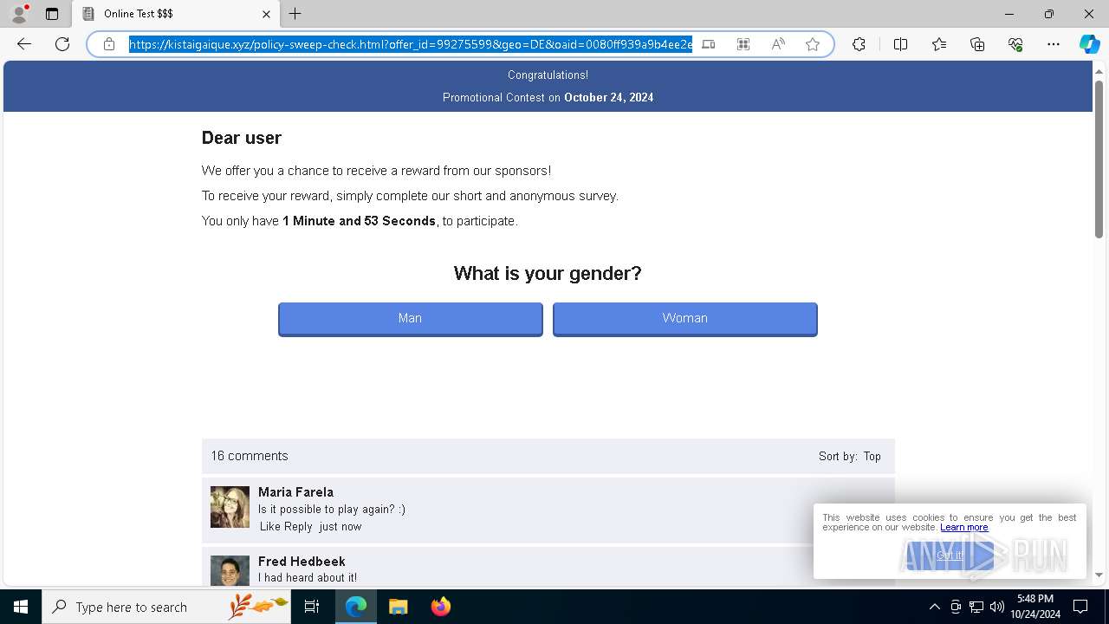The height and width of the screenshot is (624, 1109).
Task: Click the scrollbar down arrow
Action: 1099,575
